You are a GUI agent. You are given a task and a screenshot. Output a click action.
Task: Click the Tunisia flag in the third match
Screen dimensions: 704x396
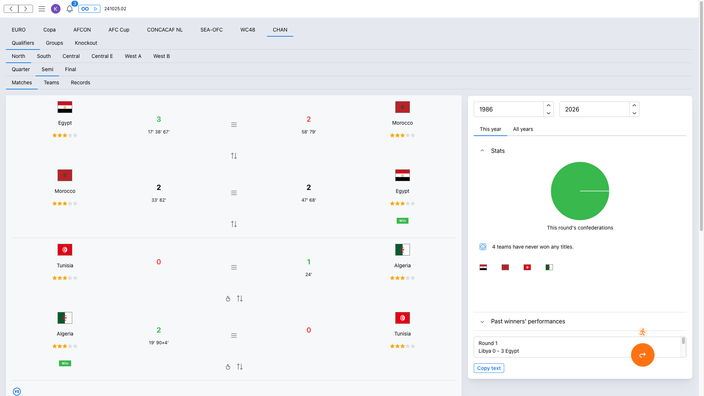65,250
